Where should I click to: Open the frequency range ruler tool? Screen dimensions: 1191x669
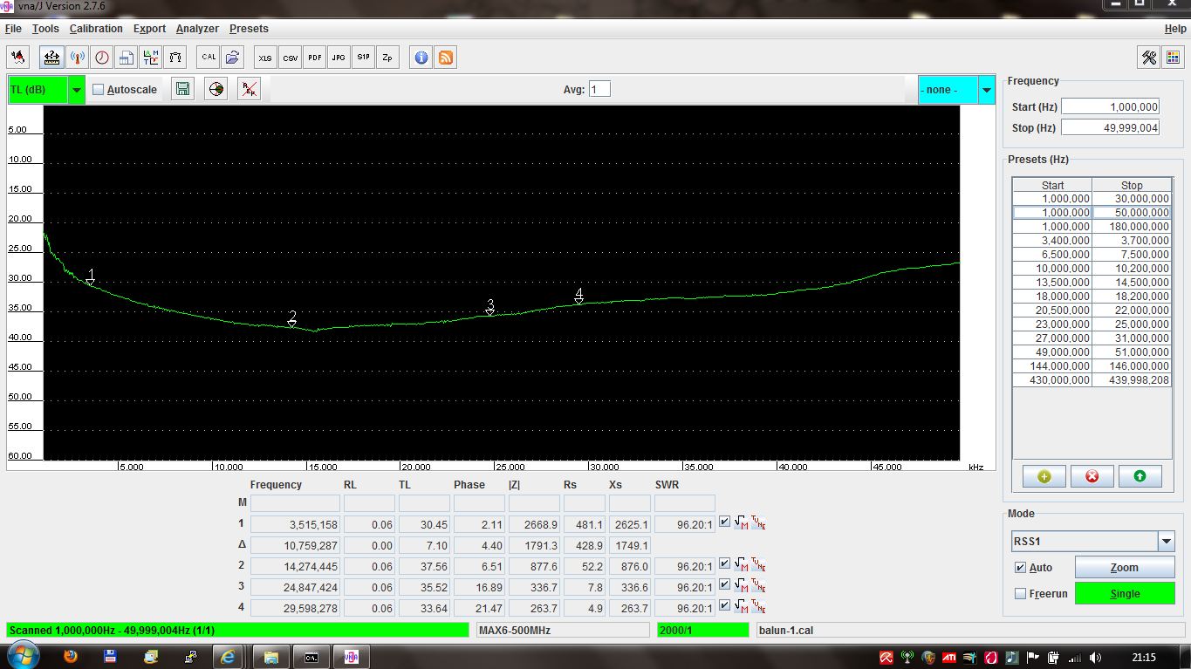click(51, 58)
